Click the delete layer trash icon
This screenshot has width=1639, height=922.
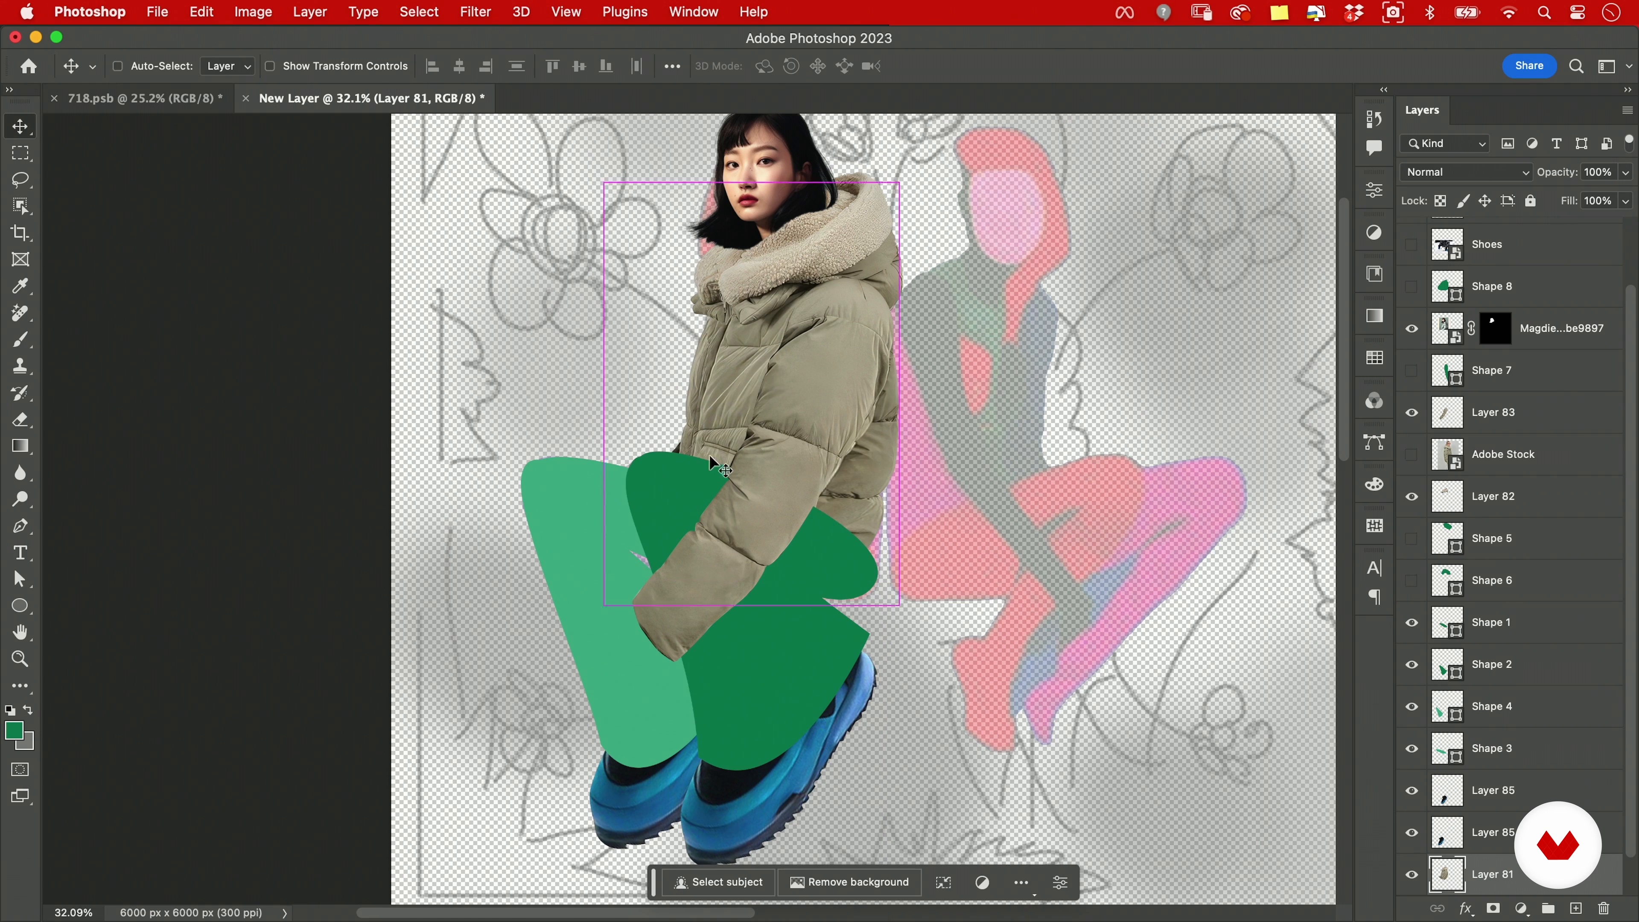click(1604, 908)
